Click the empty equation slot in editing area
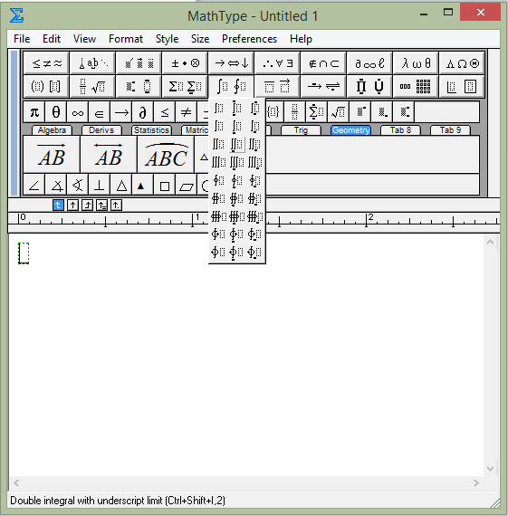 click(24, 253)
